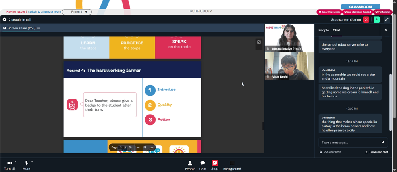Click the 12:14 PM timestamp
Viewport: 397px width, 172px height.
click(352, 61)
